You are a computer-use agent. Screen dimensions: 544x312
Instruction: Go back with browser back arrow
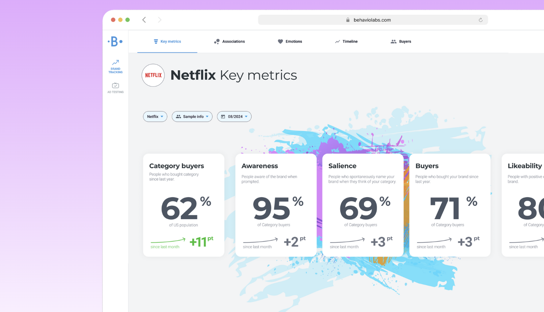144,20
